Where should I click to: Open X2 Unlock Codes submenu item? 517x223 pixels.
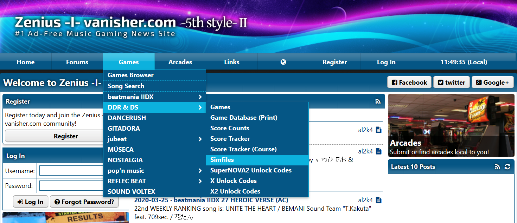pyautogui.click(x=257, y=191)
